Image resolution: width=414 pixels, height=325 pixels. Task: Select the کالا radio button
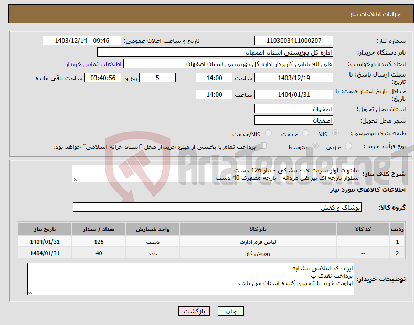tap(335, 133)
